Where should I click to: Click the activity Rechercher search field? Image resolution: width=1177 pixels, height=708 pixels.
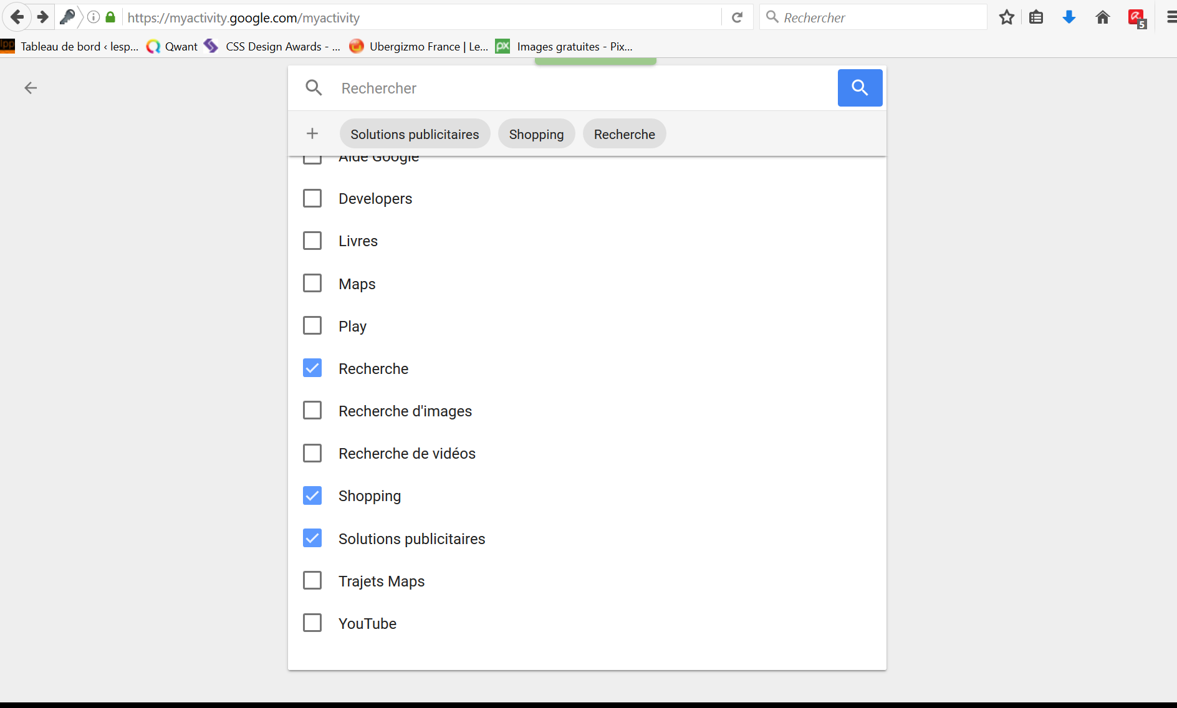(x=580, y=88)
